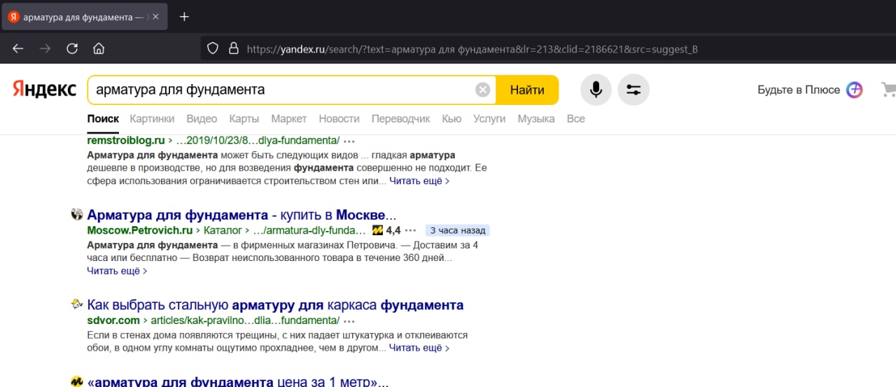Image resolution: width=896 pixels, height=387 pixels.
Task: Open options dots for Petrovich result
Action: 411,230
